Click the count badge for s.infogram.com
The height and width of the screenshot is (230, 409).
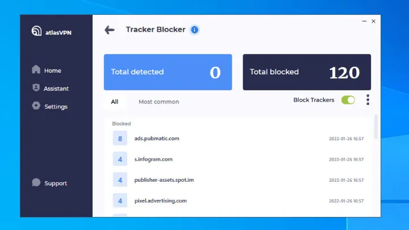point(120,159)
